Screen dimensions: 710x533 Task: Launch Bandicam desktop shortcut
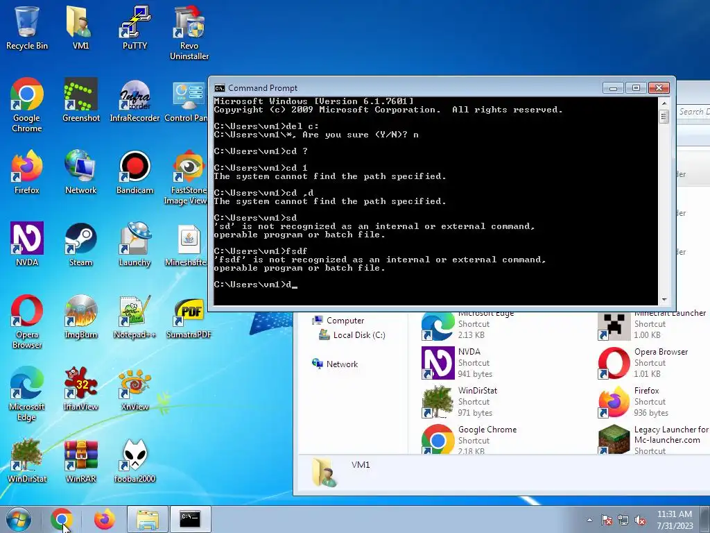point(135,171)
